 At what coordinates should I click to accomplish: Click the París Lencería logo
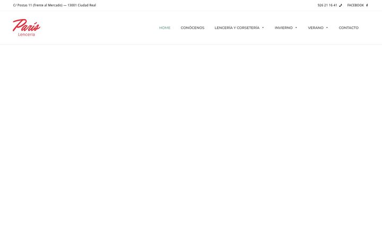click(27, 28)
